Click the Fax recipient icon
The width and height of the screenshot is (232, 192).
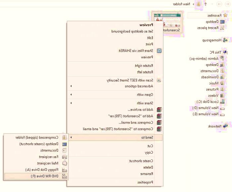[65, 157]
